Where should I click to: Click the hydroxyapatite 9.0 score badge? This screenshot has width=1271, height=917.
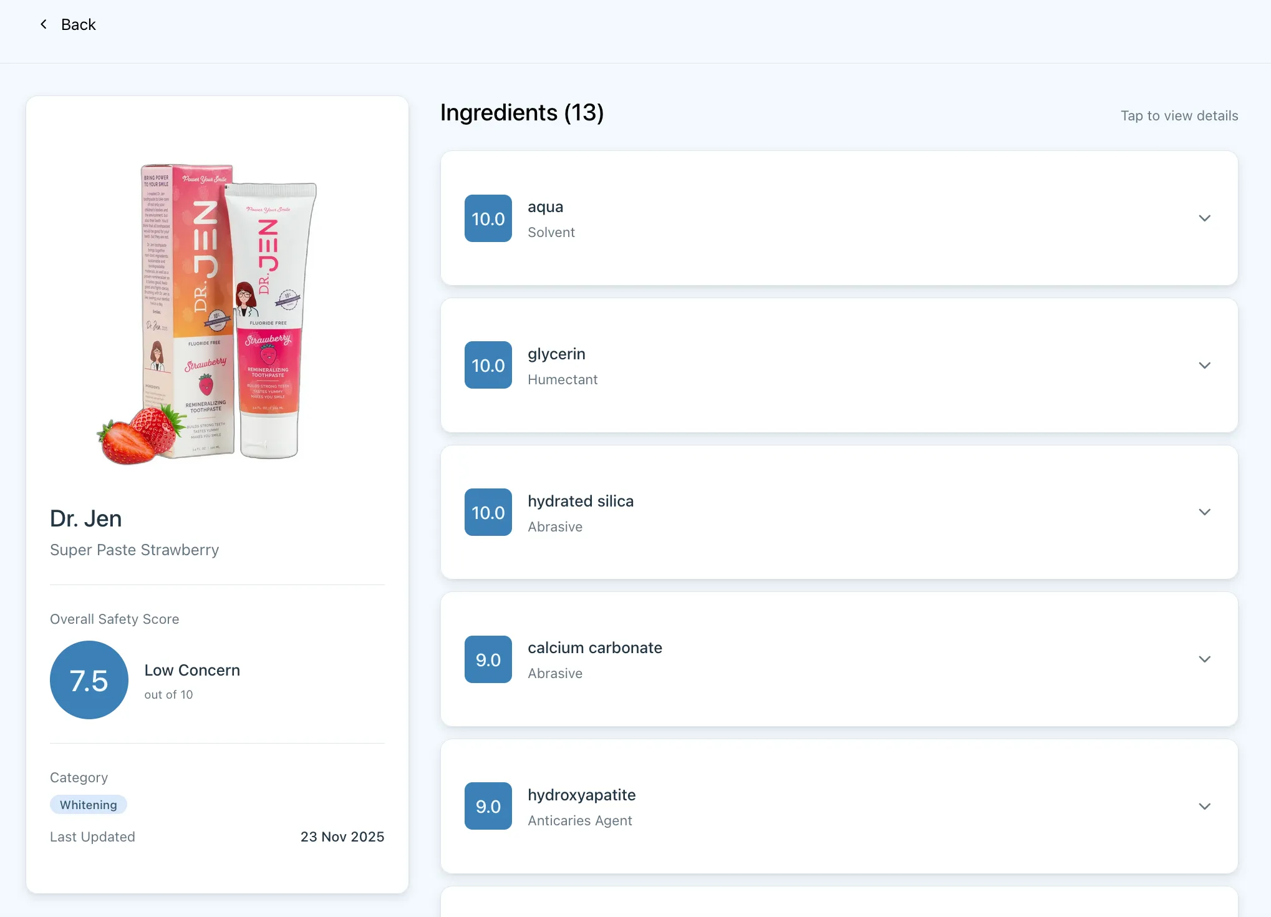(488, 807)
